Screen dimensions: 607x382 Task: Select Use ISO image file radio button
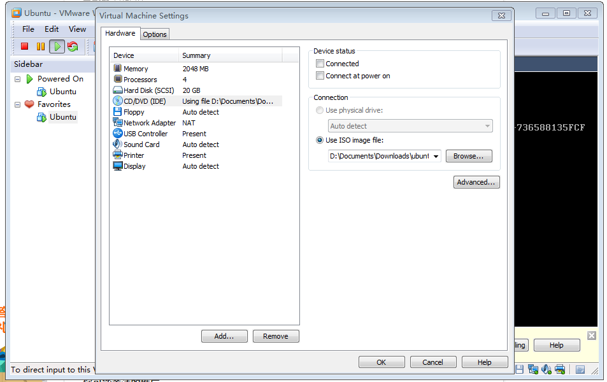[x=320, y=140]
